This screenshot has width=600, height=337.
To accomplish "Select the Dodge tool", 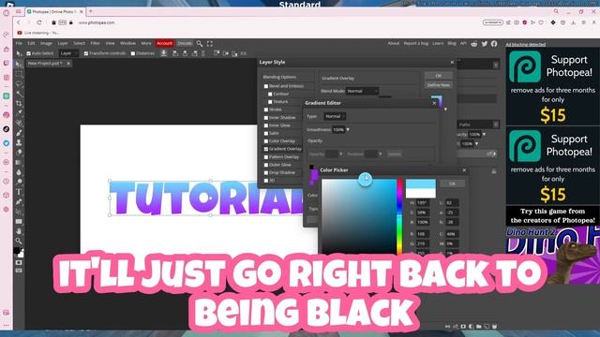I will click(x=19, y=182).
